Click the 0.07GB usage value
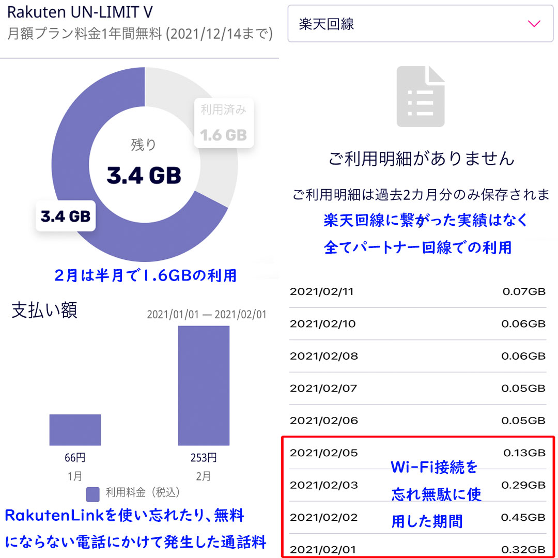This screenshot has height=558, width=558. [x=524, y=292]
